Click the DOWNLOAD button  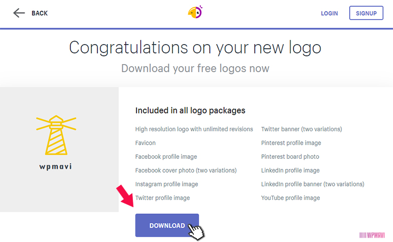(167, 225)
